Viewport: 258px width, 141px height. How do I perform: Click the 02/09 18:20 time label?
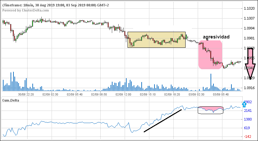point(172,95)
